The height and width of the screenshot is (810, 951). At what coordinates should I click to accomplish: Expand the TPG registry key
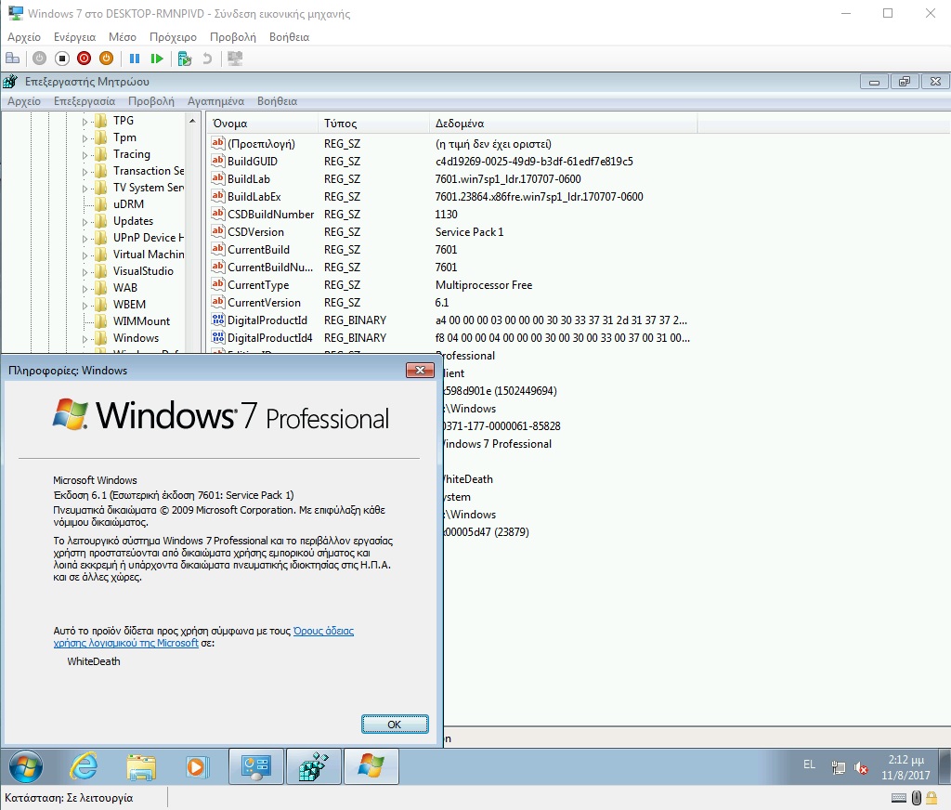pyautogui.click(x=85, y=122)
